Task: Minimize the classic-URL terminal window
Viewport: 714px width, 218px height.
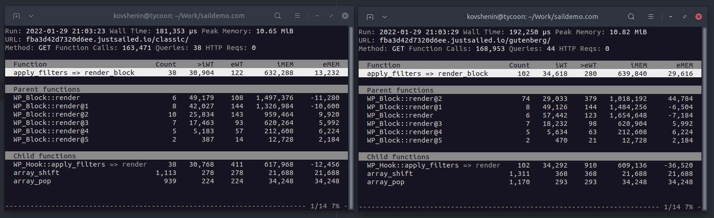Action: click(x=317, y=16)
